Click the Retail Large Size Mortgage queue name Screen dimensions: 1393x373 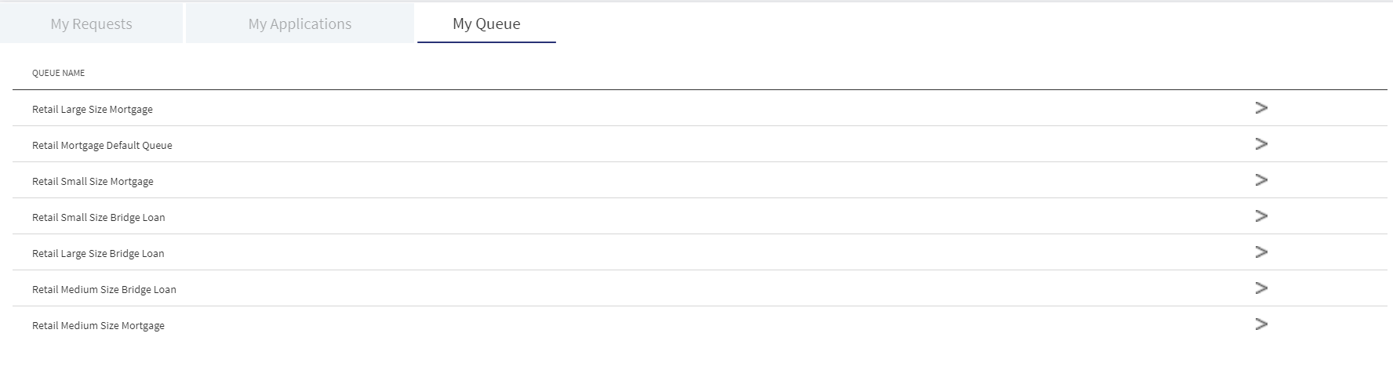(93, 110)
